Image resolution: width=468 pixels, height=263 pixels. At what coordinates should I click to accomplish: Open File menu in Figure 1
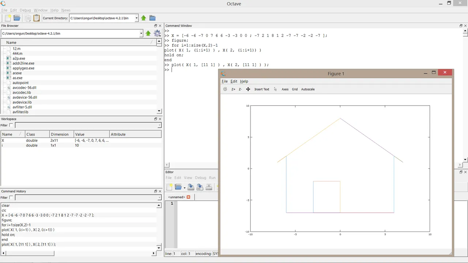click(x=224, y=81)
